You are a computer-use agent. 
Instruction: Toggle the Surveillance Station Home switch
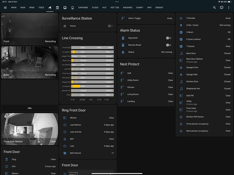click(110, 26)
